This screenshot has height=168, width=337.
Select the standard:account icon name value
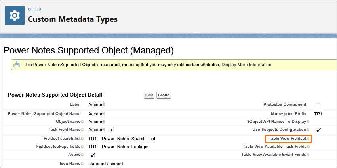click(105, 164)
